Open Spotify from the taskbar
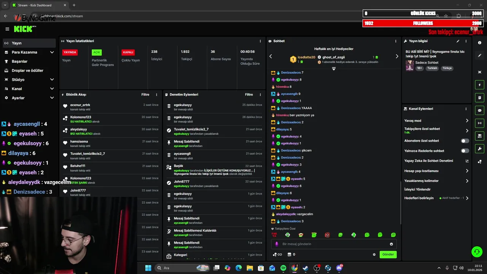Viewport: 487px width, 274px height. click(x=283, y=268)
